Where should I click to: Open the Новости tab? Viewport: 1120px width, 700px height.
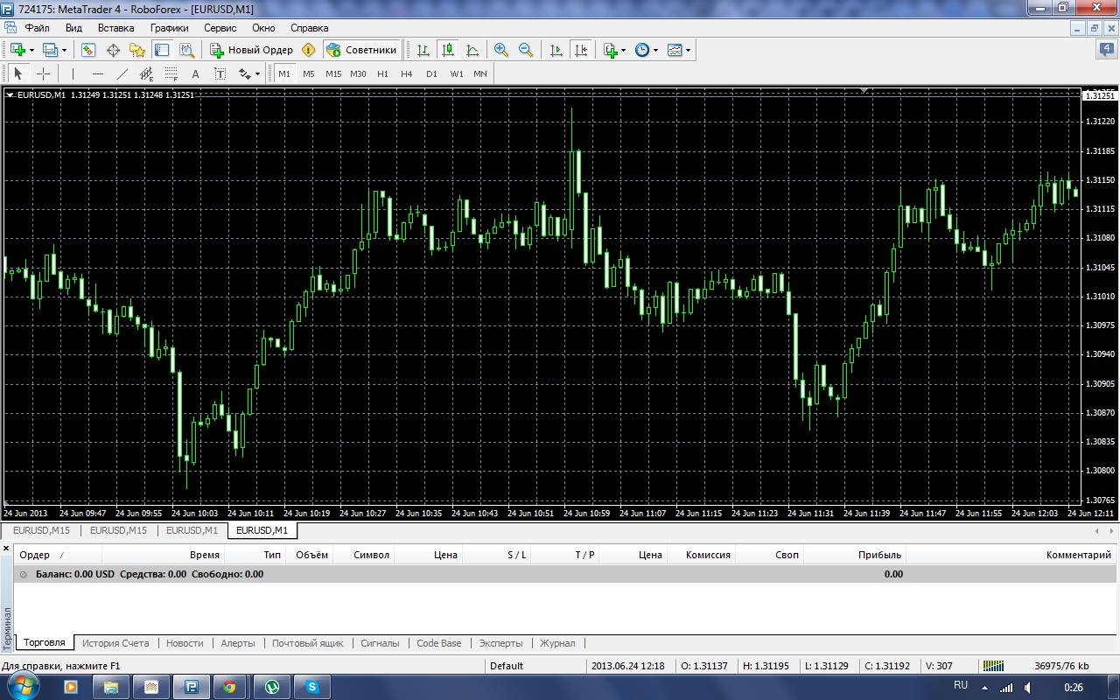point(185,643)
